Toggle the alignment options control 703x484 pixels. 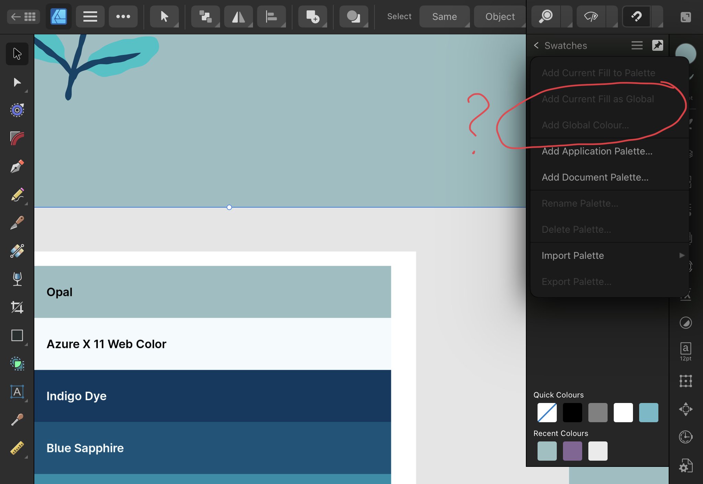click(271, 16)
